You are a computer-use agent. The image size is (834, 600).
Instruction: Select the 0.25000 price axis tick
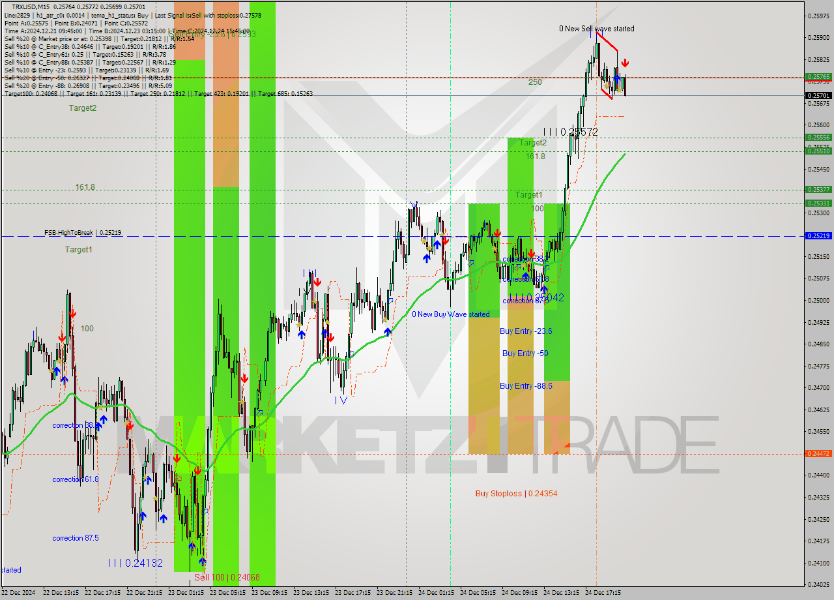[x=819, y=300]
